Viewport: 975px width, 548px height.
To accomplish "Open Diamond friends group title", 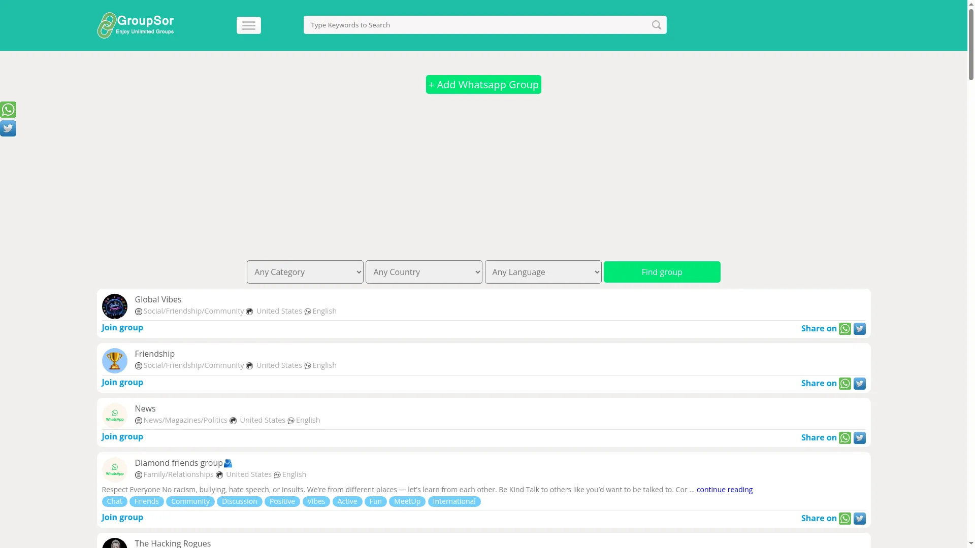I will coord(183,463).
